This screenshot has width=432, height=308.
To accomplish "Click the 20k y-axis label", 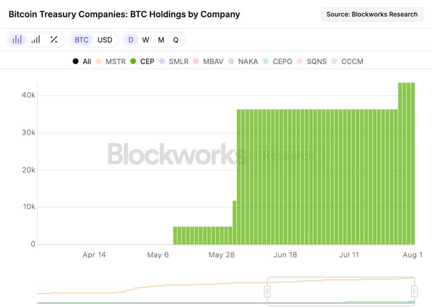I will [29, 170].
